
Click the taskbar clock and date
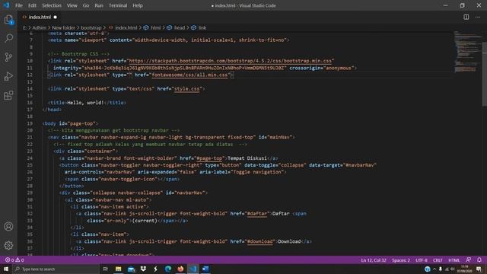(x=464, y=269)
